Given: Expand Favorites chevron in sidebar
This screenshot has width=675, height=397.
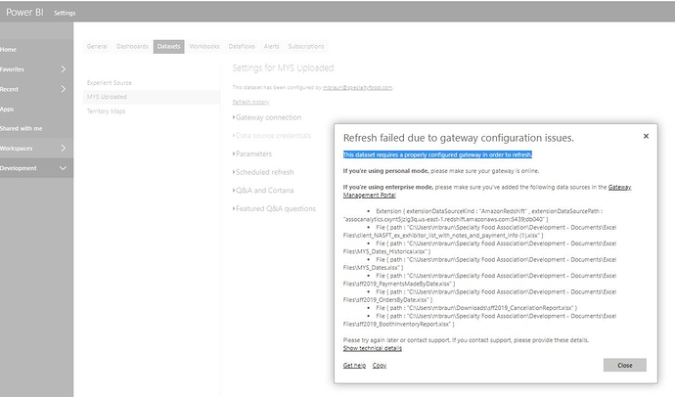Looking at the screenshot, I should coord(64,69).
